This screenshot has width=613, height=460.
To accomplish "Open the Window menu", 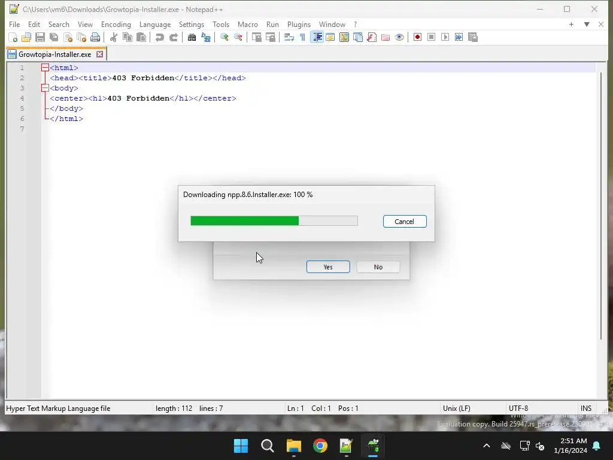I will pos(332,24).
